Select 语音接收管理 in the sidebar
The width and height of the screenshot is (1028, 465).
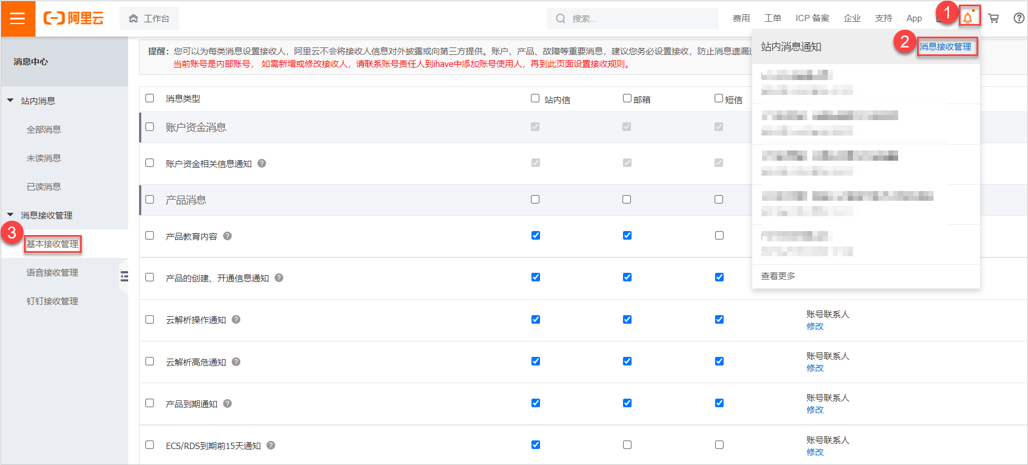[x=53, y=272]
